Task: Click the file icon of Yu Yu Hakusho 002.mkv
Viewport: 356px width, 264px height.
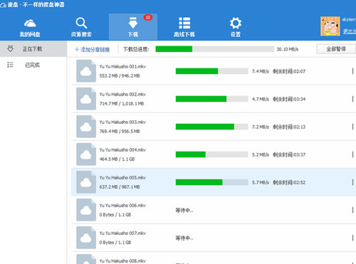Action: click(86, 99)
